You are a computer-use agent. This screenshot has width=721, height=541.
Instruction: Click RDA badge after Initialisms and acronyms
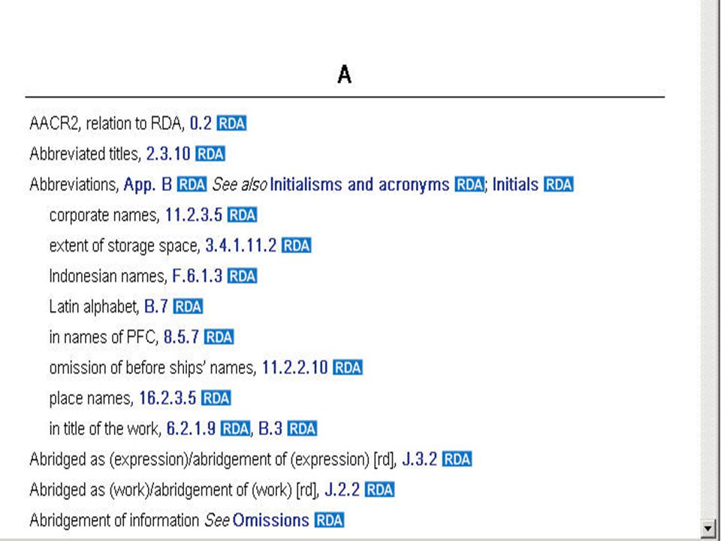[x=469, y=185]
